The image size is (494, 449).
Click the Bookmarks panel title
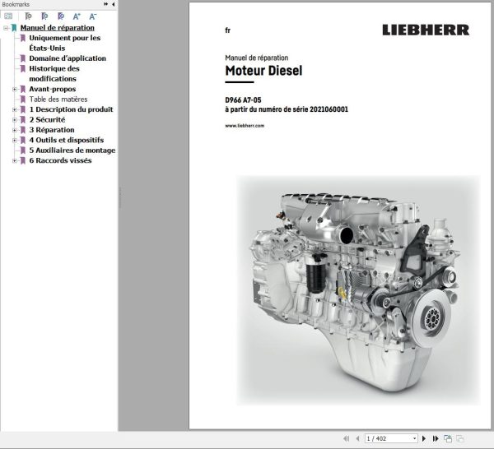coord(16,4)
